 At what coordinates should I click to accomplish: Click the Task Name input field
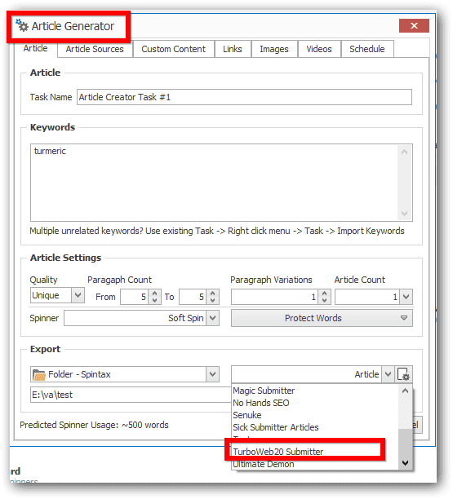(244, 97)
